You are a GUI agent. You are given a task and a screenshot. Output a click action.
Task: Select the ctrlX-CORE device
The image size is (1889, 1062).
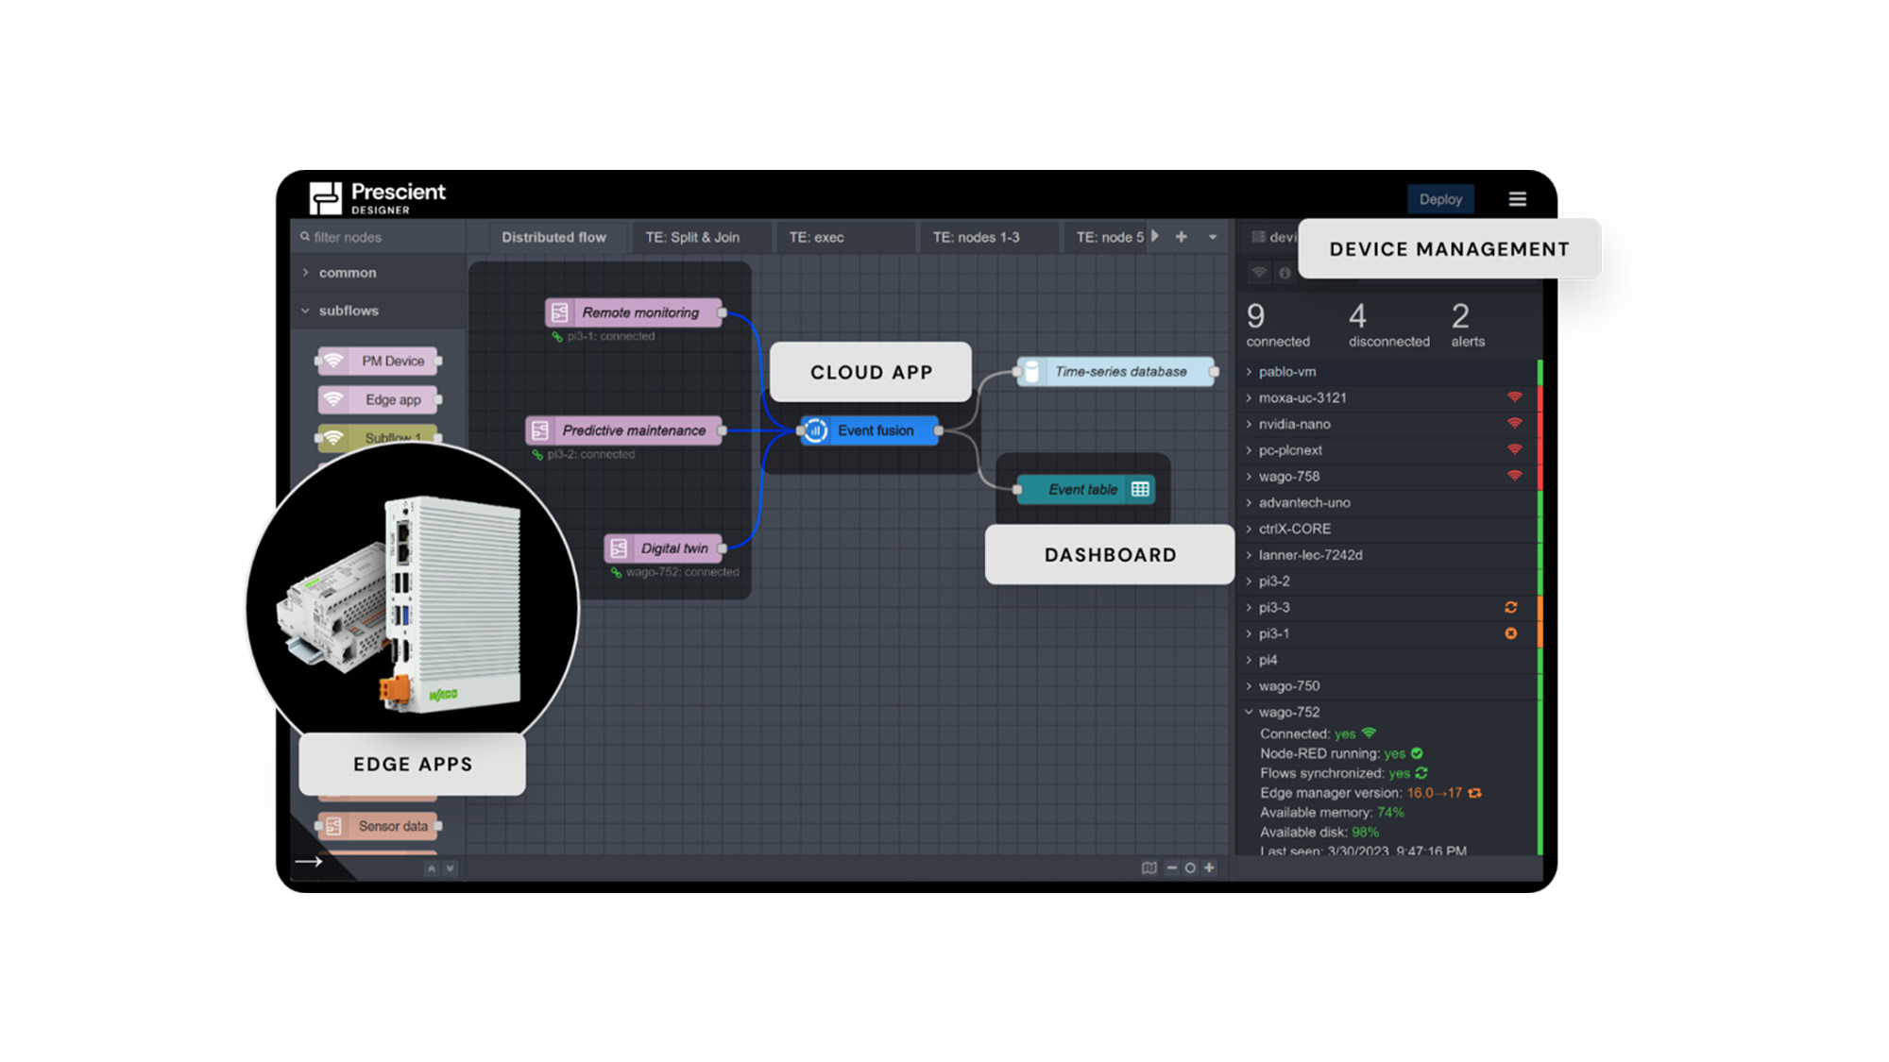pyautogui.click(x=1388, y=530)
